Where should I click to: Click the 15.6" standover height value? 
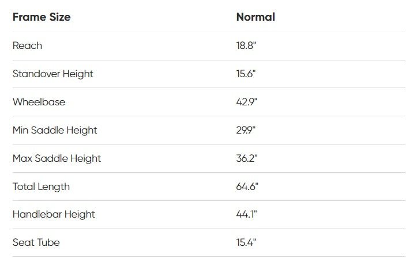246,74
